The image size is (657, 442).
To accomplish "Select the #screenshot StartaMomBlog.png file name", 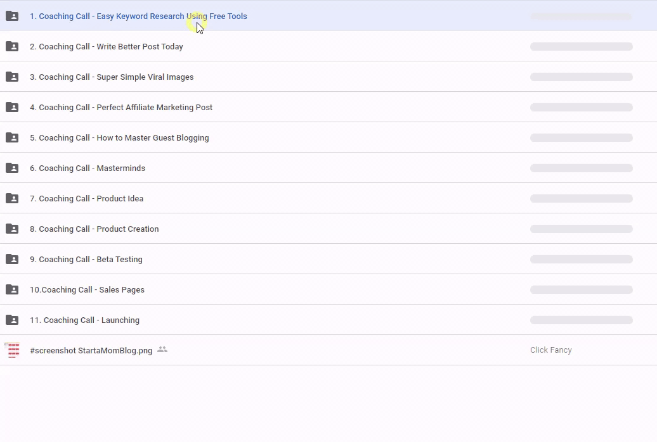I will point(91,351).
